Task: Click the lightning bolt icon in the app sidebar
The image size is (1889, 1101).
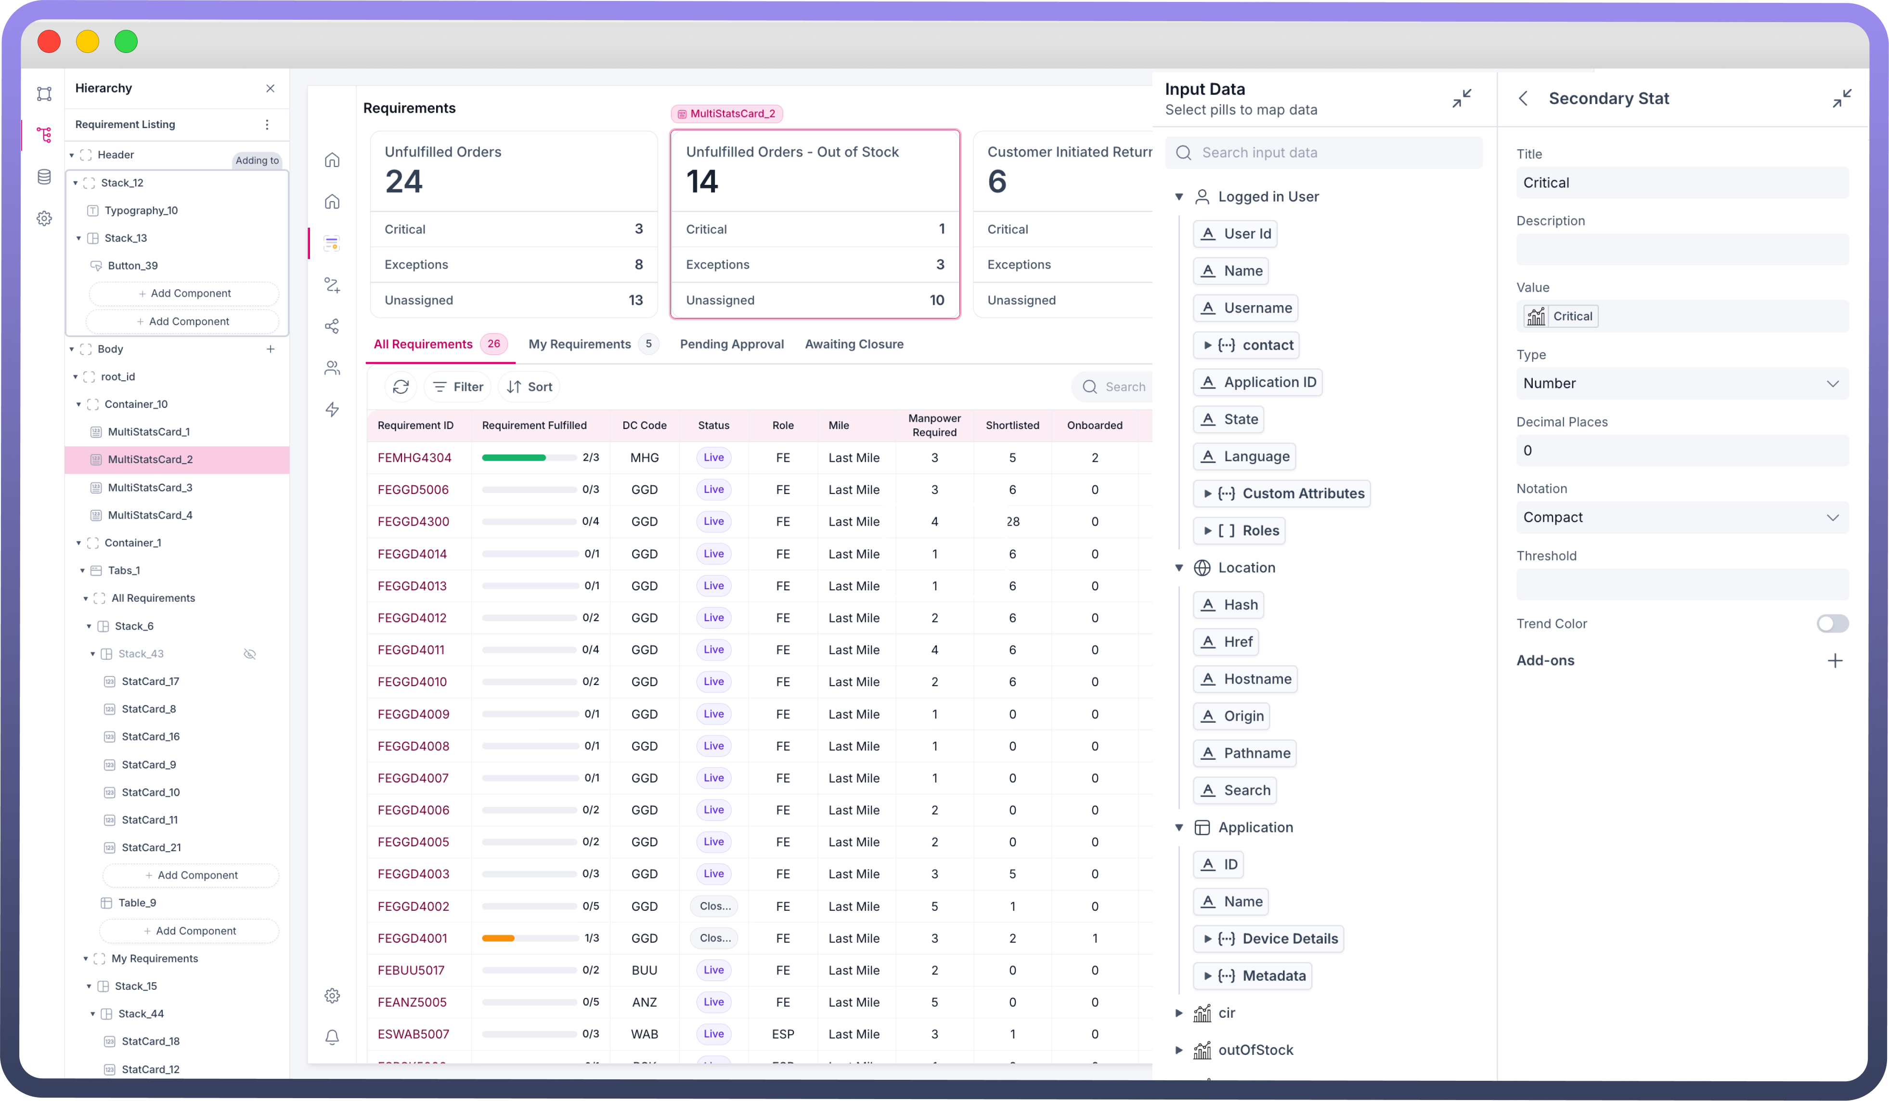Action: point(332,409)
